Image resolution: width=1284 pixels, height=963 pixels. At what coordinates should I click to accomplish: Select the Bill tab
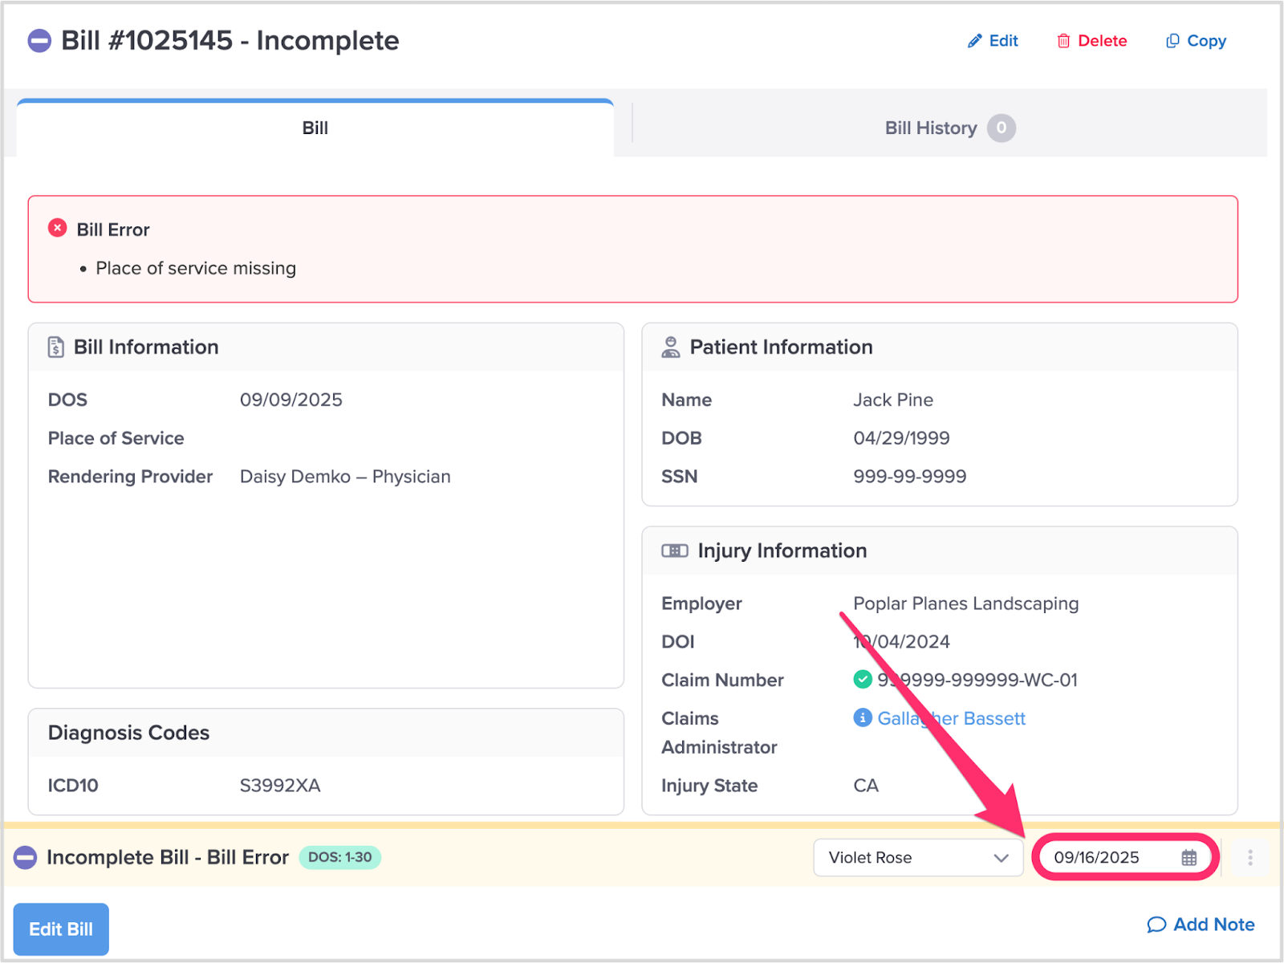click(315, 128)
